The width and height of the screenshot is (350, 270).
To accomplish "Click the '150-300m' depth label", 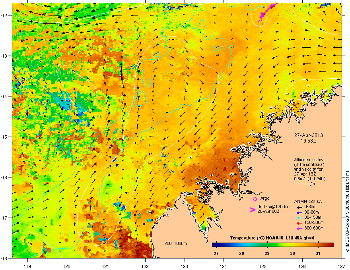I will [x=314, y=222].
